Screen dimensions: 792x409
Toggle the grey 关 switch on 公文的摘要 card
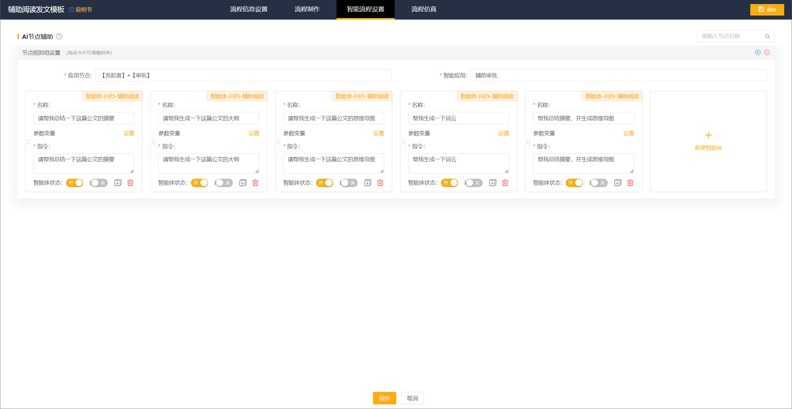[x=99, y=183]
